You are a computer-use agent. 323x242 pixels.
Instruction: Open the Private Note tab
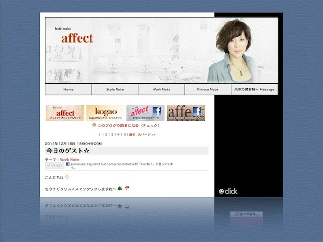tap(208, 90)
